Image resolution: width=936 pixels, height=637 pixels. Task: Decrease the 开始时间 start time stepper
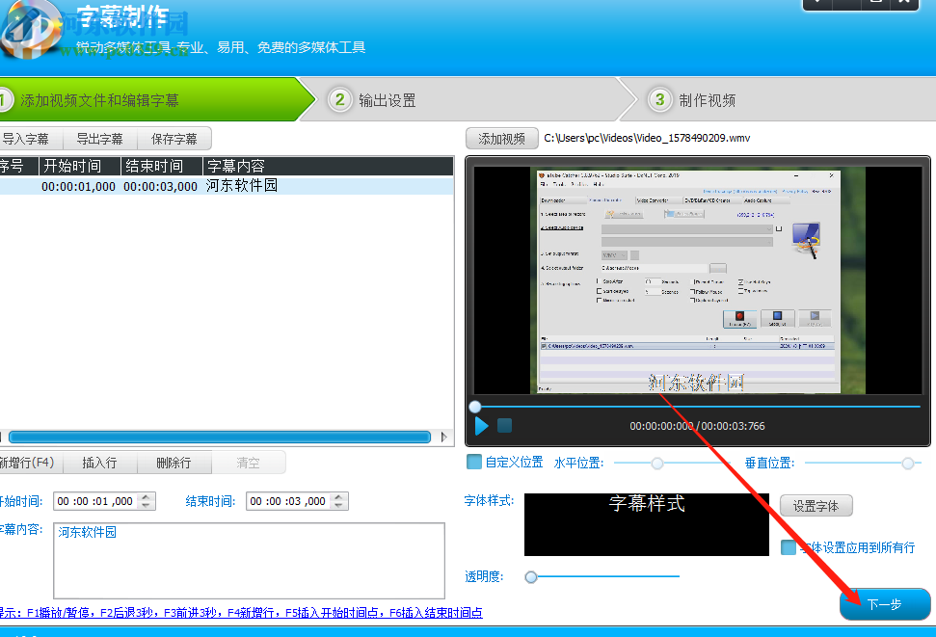[147, 505]
